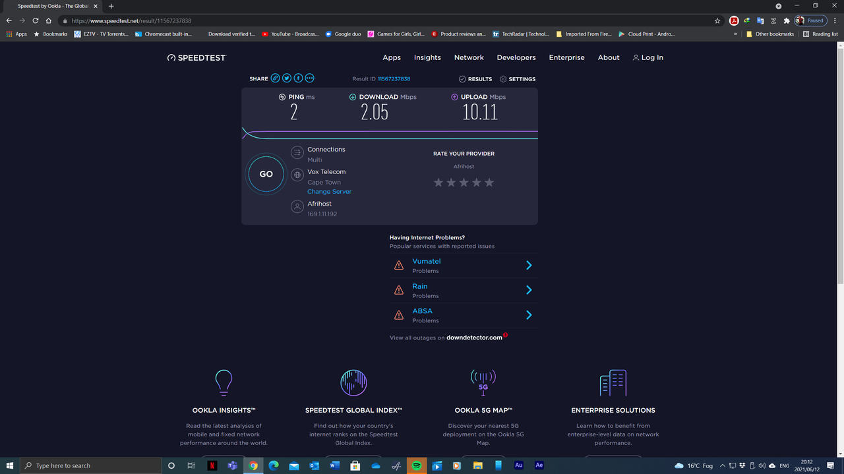The width and height of the screenshot is (844, 474).
Task: Click the SPEEDTEST logo
Action: pyautogui.click(x=196, y=57)
